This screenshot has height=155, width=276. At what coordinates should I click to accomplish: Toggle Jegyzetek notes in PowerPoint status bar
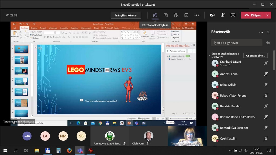click(x=131, y=119)
